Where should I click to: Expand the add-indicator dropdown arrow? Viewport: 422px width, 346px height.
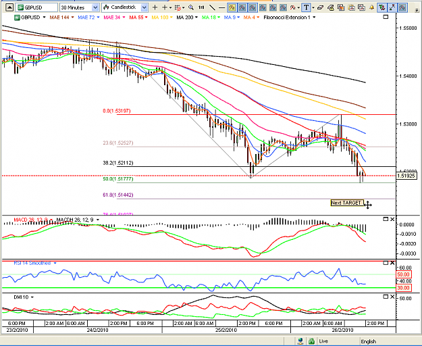[298, 8]
